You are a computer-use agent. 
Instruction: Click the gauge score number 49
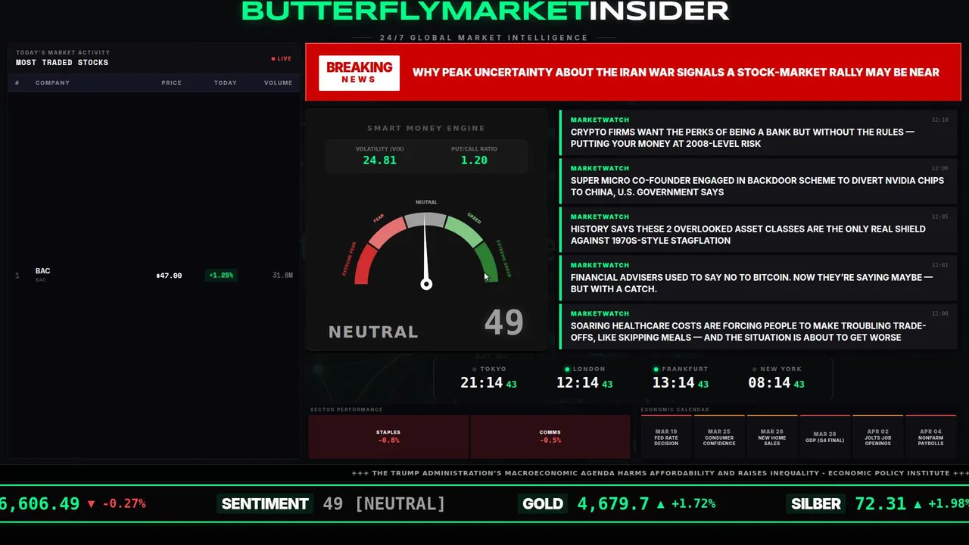point(504,323)
